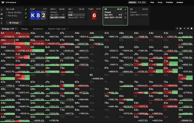Toggle the contrast color mode icon
Screen dimensions: 194x123
point(181,28)
